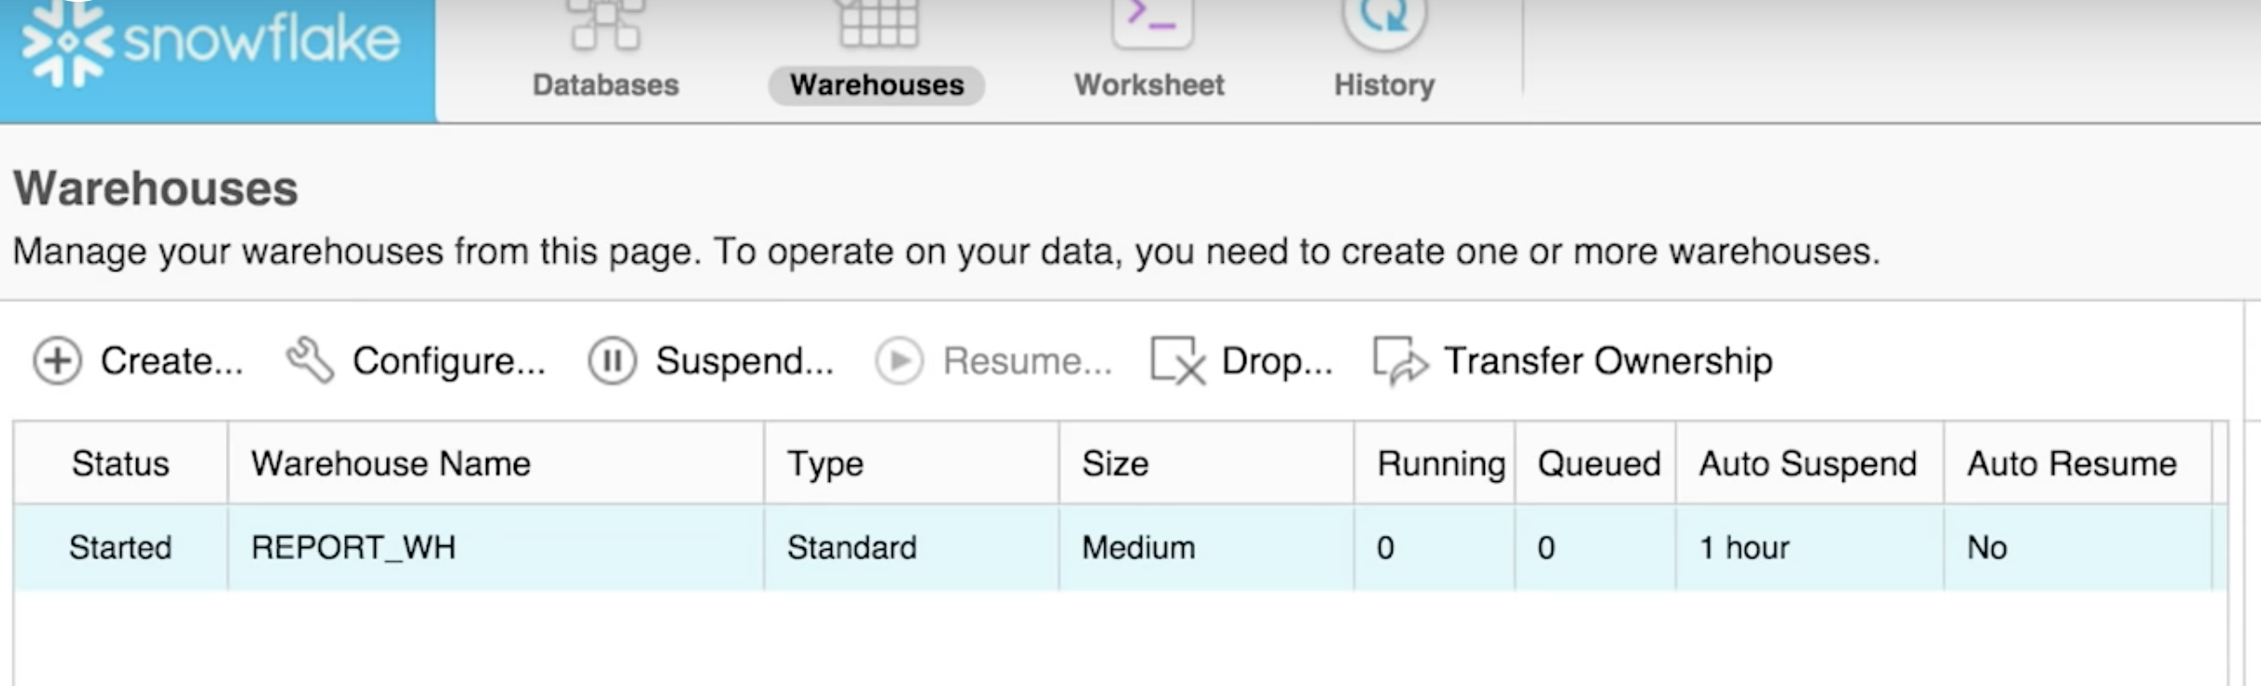
Task: Click the Transfer Ownership arrow icon
Action: tap(1400, 361)
